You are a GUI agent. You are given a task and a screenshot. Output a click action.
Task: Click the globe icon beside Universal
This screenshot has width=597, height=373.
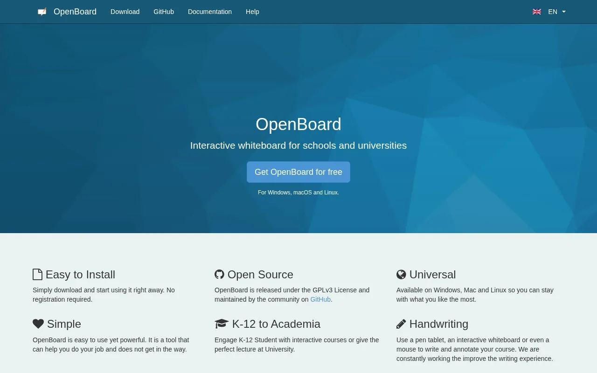coord(401,274)
